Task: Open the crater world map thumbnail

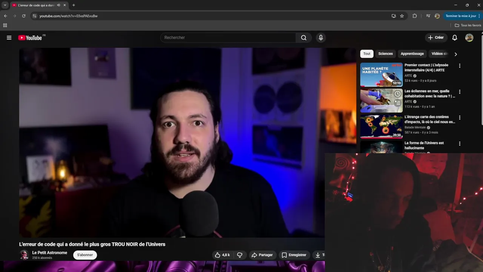Action: click(381, 127)
